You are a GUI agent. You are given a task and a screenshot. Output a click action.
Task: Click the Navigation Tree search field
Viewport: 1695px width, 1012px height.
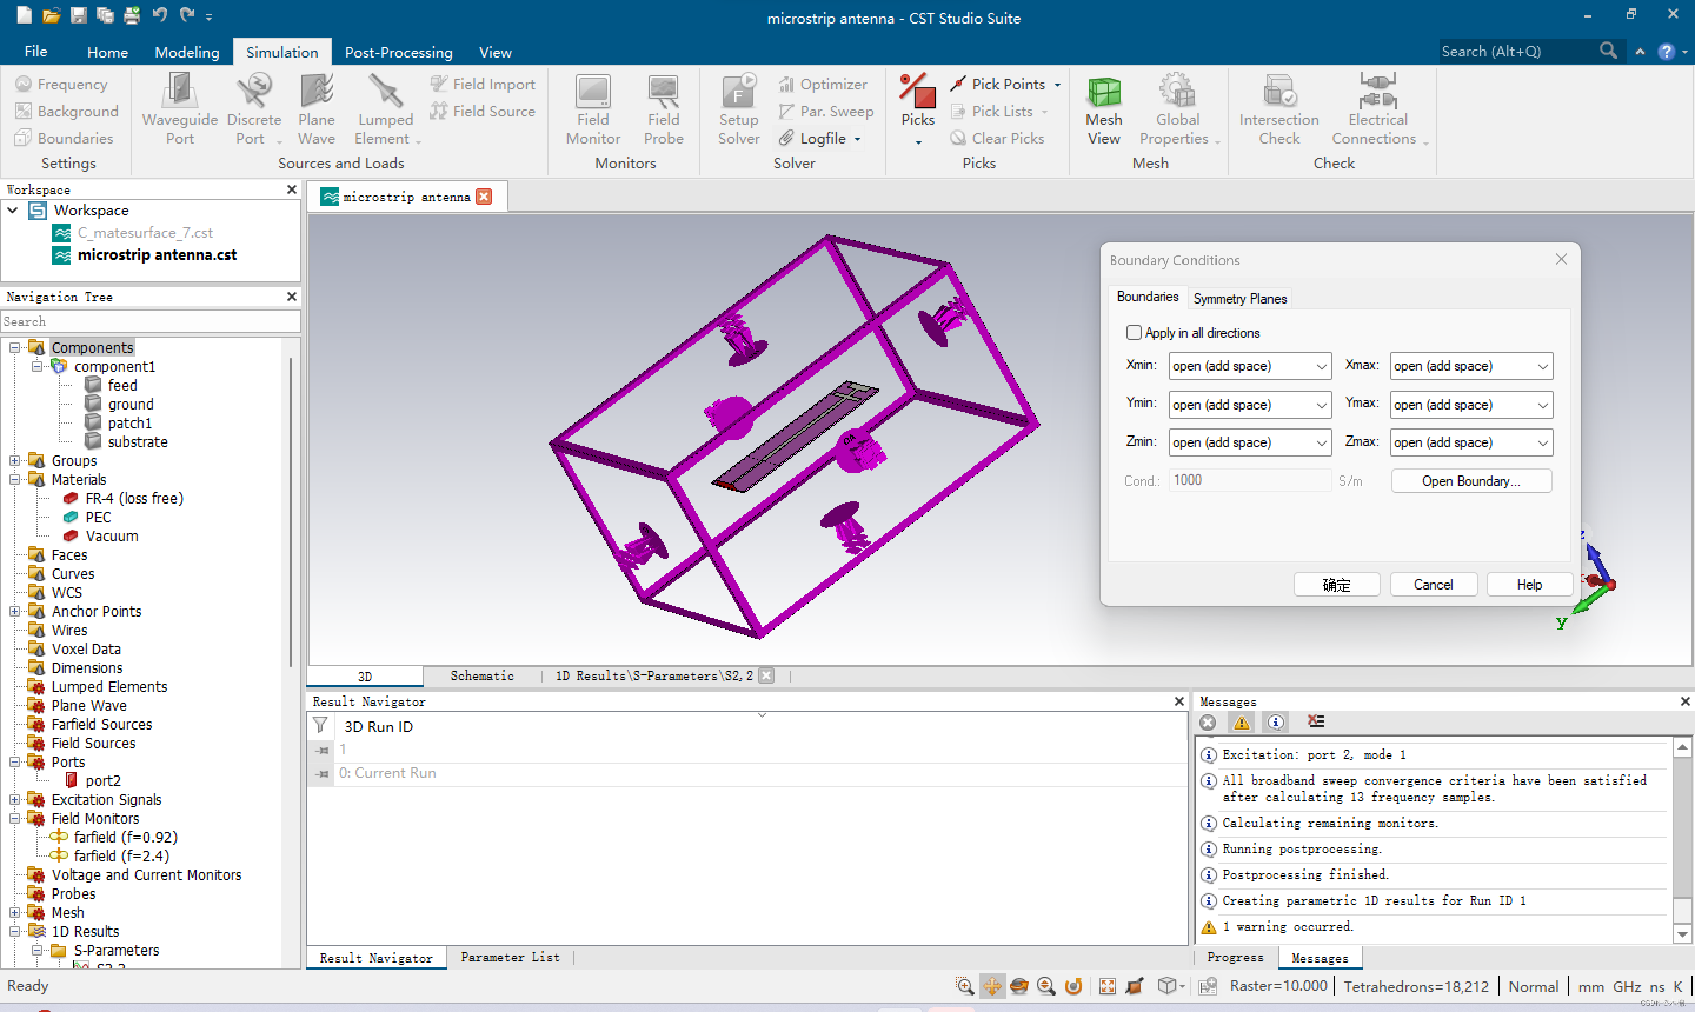[150, 321]
